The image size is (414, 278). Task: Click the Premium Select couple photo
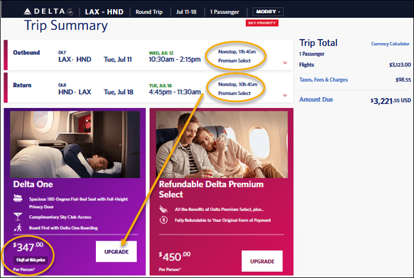pyautogui.click(x=222, y=144)
